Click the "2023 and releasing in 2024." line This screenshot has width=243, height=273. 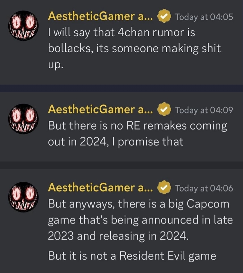pyautogui.click(x=117, y=236)
